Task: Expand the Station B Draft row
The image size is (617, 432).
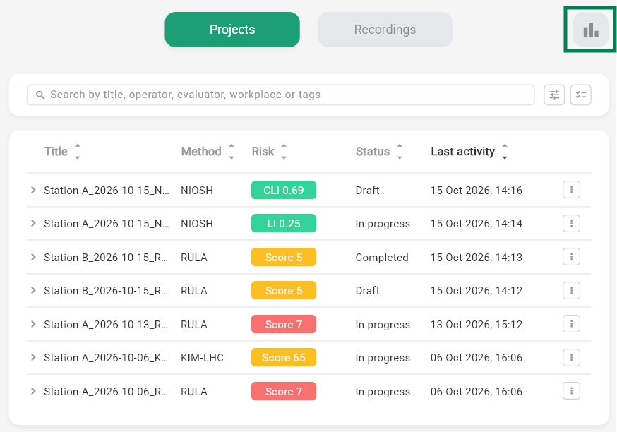Action: 33,290
